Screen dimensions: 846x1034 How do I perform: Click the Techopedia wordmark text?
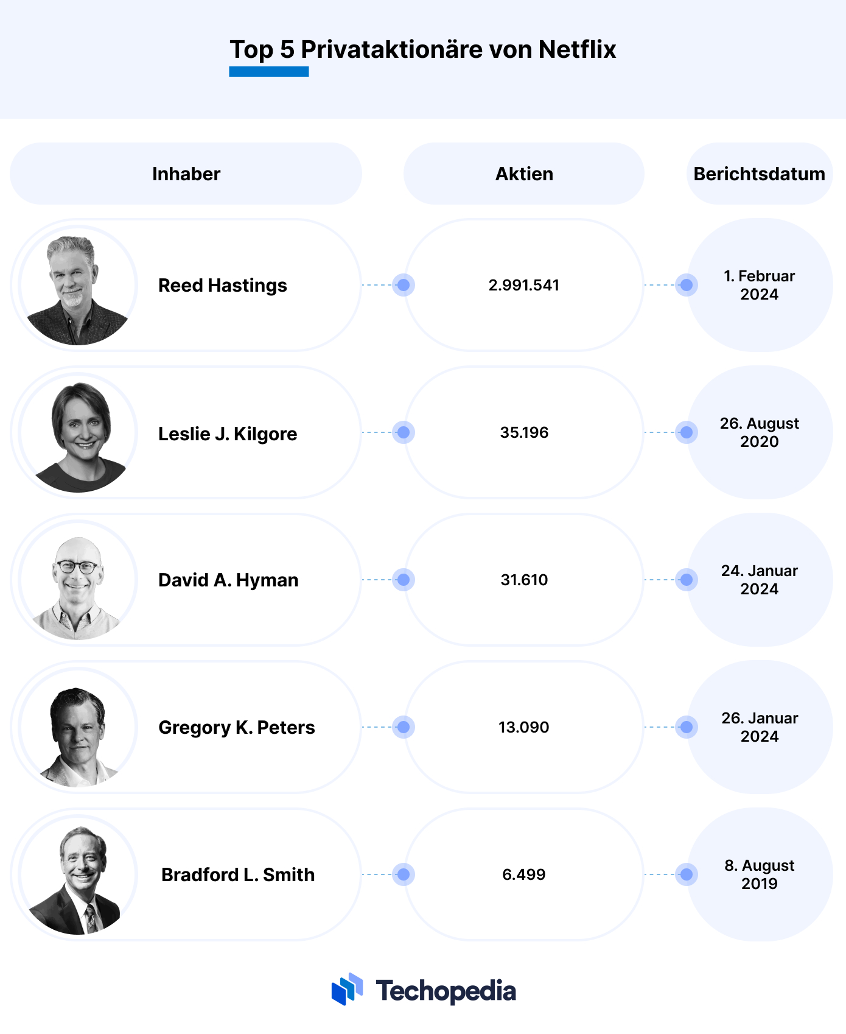(446, 991)
